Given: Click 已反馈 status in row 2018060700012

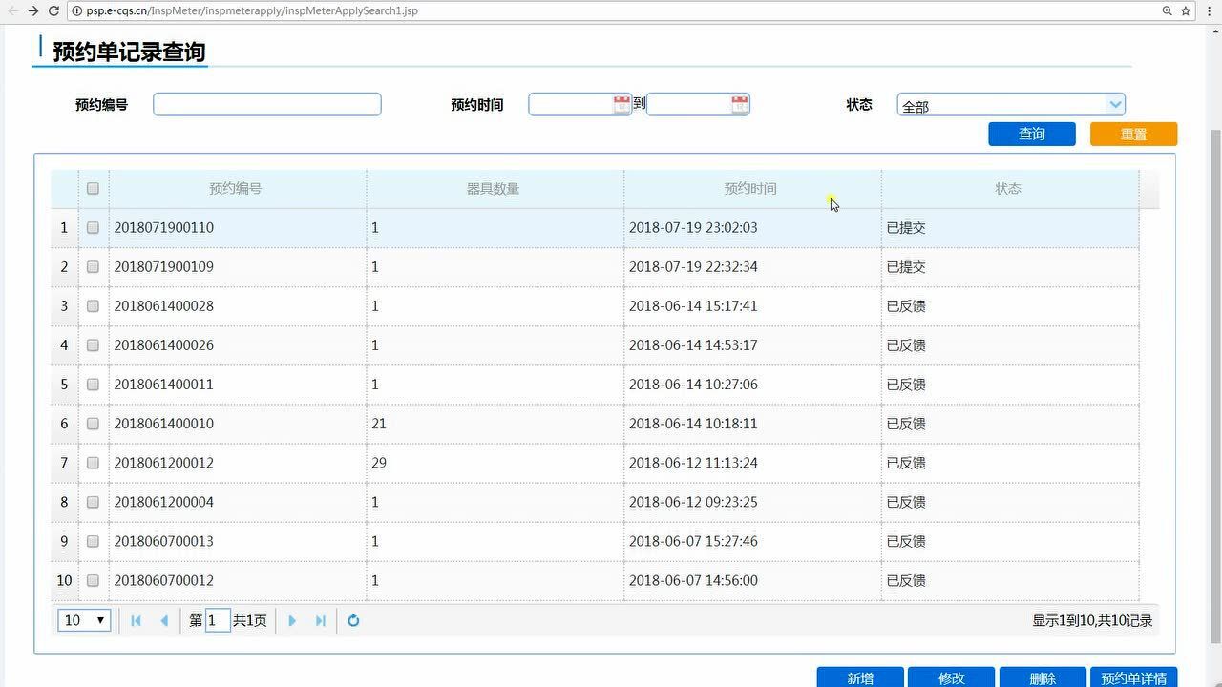Looking at the screenshot, I should [906, 579].
